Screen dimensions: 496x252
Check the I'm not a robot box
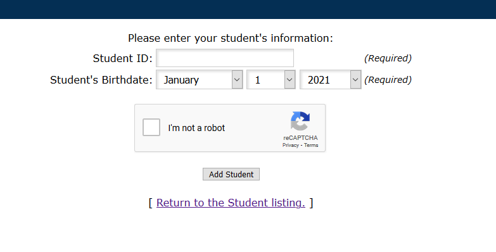[x=151, y=127]
